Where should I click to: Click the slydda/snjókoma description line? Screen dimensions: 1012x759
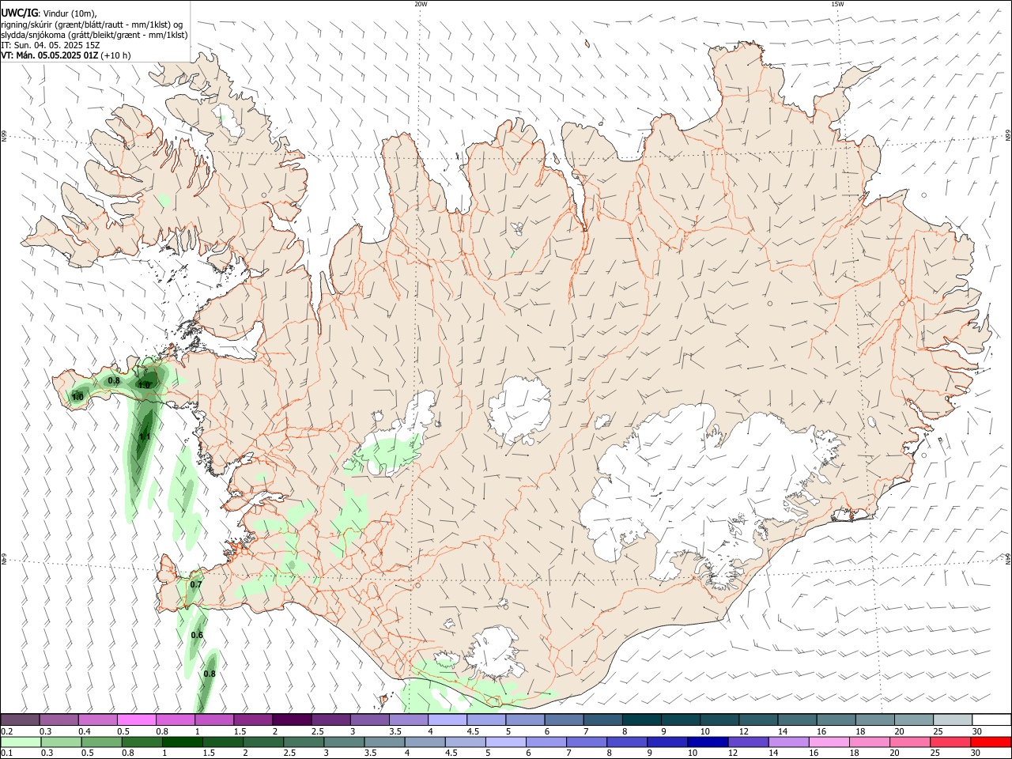(94, 35)
